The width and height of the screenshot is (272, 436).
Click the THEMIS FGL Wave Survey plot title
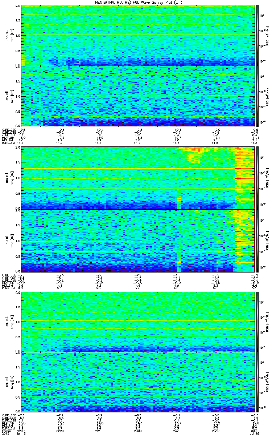pyautogui.click(x=136, y=3)
